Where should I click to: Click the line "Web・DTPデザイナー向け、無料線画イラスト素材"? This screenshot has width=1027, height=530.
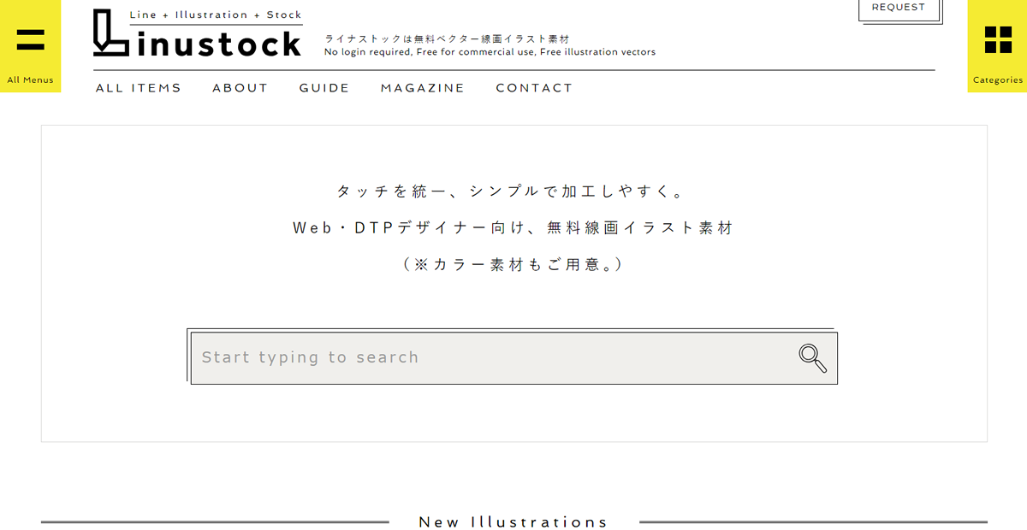pyautogui.click(x=513, y=228)
